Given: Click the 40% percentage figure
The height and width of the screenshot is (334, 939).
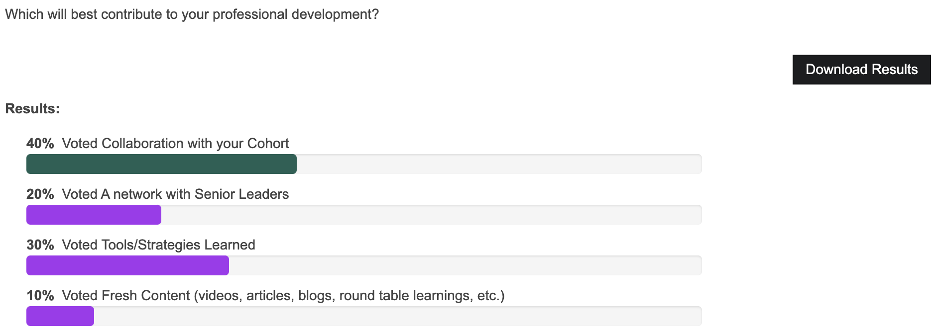Looking at the screenshot, I should click(x=40, y=144).
